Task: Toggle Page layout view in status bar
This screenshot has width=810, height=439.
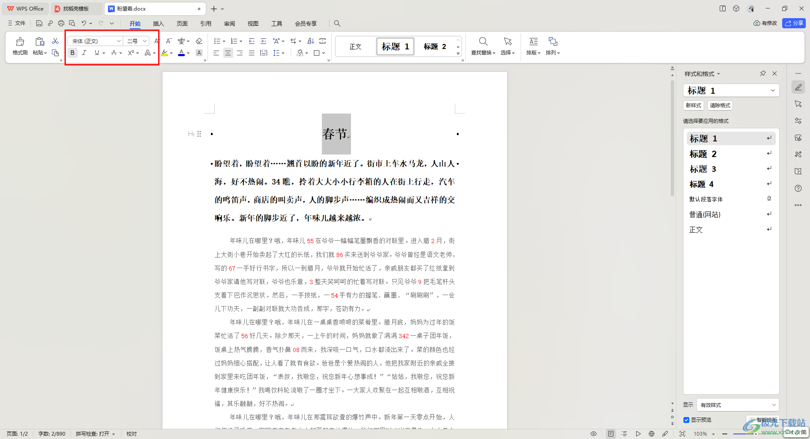Action: click(x=611, y=434)
